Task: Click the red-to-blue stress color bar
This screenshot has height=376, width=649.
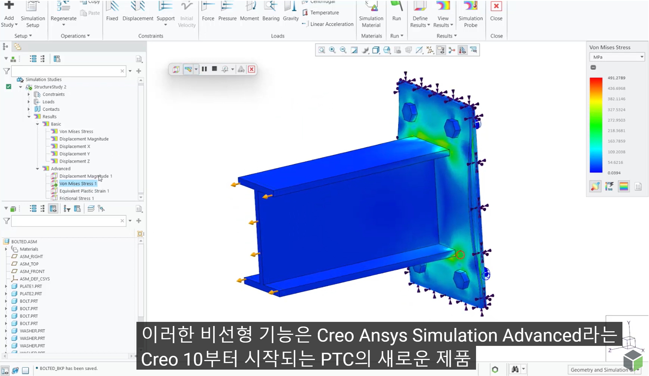Action: click(x=596, y=125)
